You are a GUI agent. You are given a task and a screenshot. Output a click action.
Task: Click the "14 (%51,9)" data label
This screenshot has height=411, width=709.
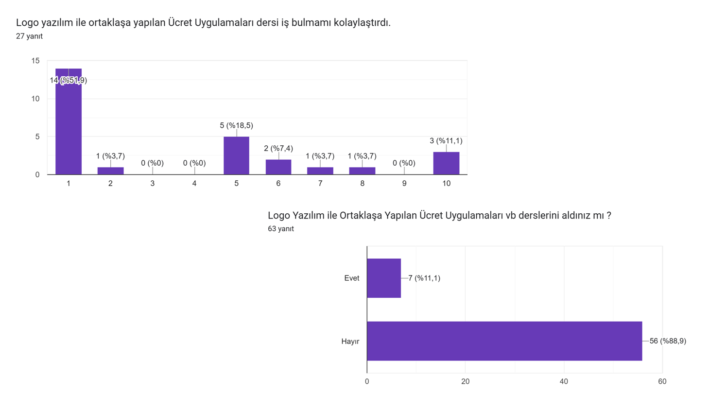pyautogui.click(x=69, y=80)
